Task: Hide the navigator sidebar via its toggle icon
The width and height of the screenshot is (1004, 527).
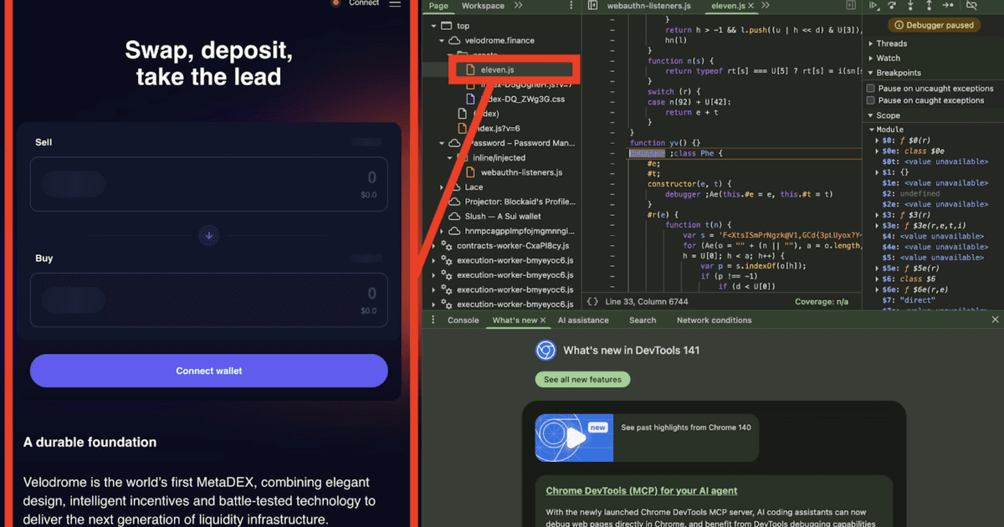Action: point(592,6)
